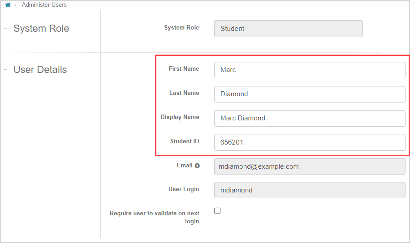Click the System Role field showing Student

point(288,29)
